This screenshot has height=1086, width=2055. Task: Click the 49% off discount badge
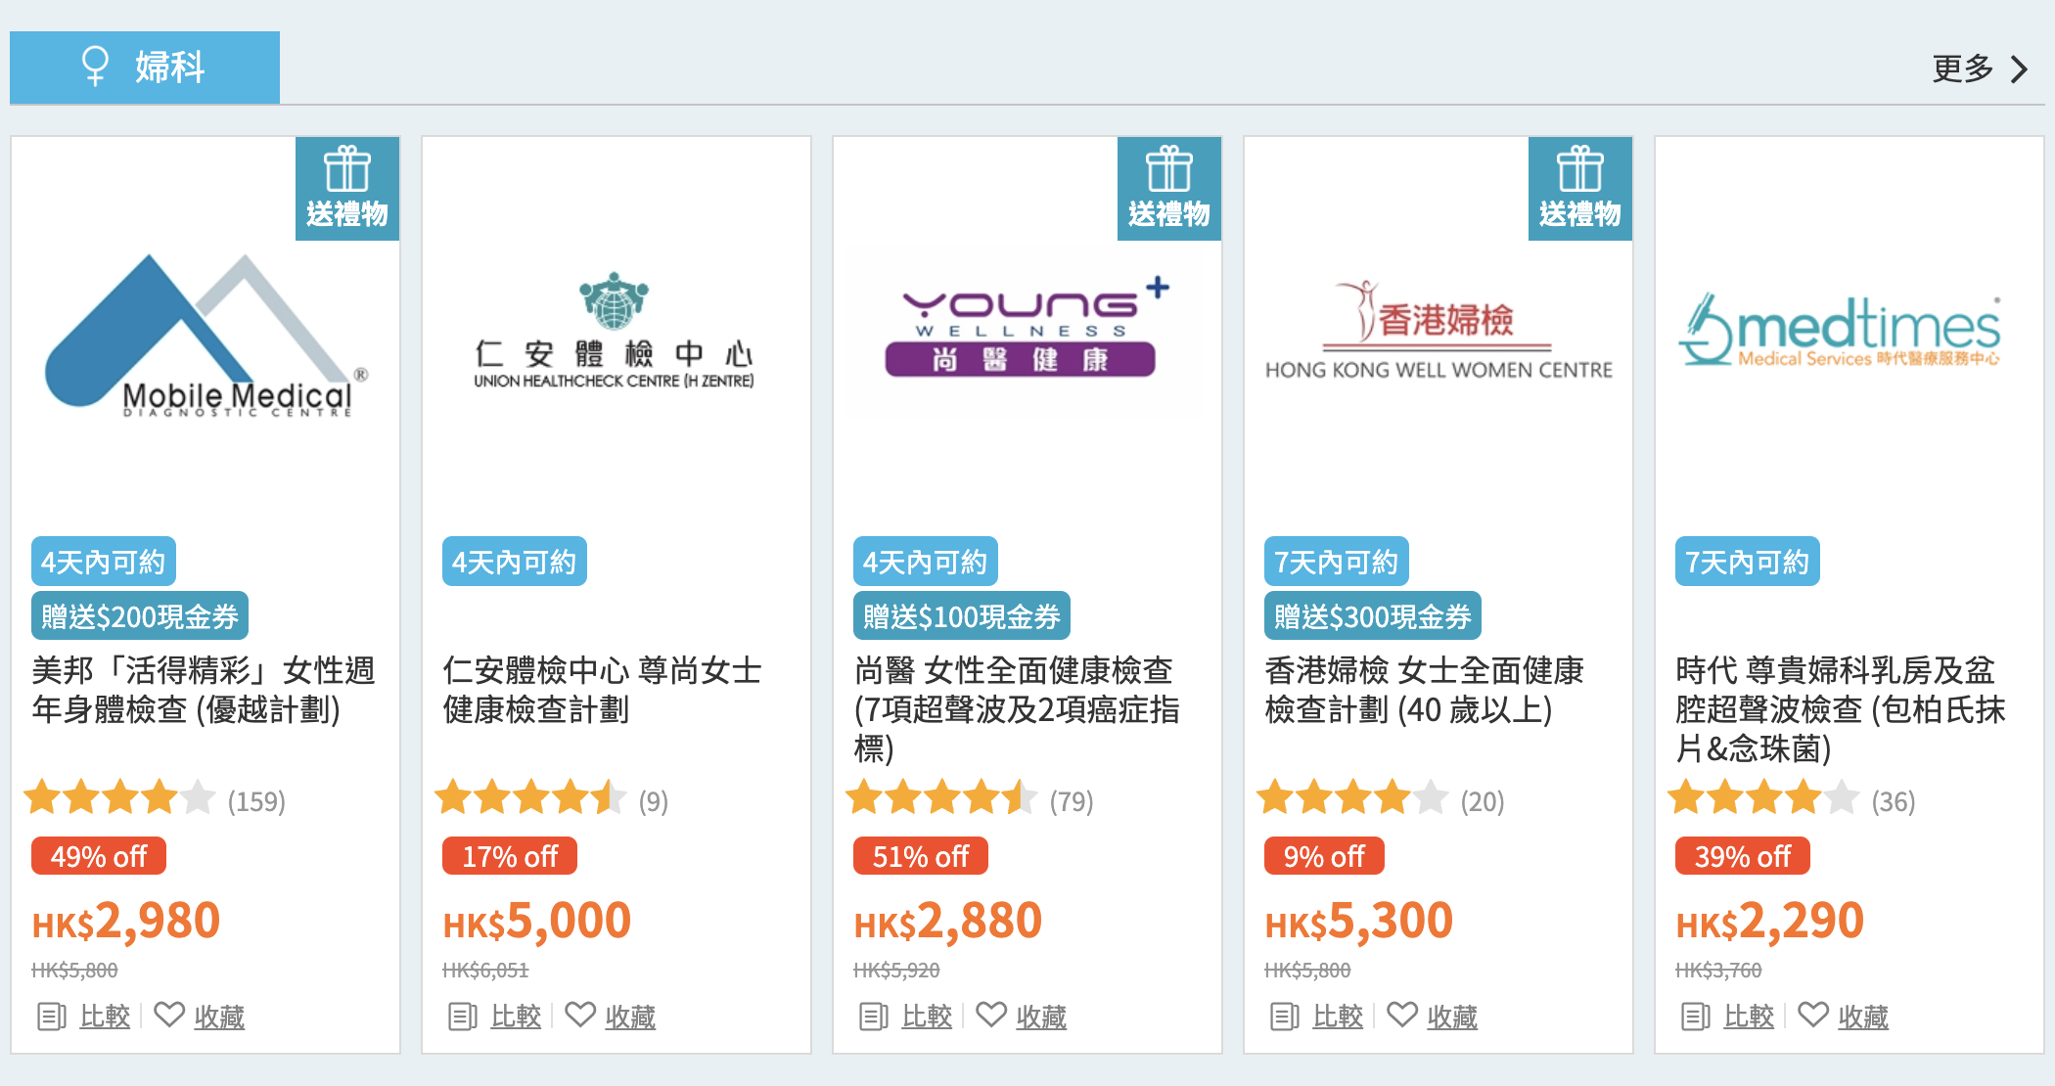(x=99, y=856)
